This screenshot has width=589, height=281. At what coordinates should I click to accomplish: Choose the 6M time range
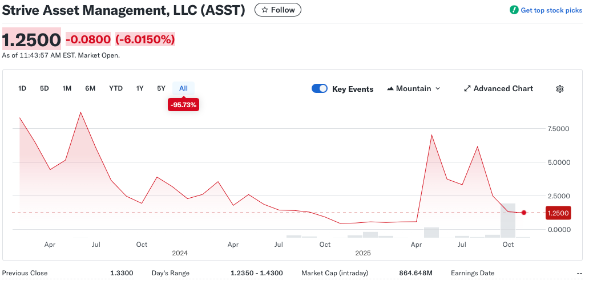point(90,88)
